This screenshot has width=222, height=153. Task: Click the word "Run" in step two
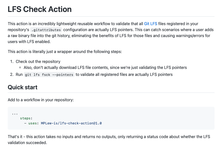click(19, 74)
